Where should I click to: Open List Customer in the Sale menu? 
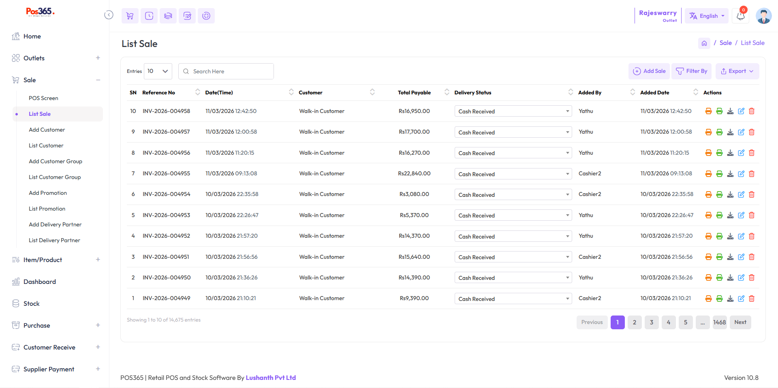click(46, 145)
